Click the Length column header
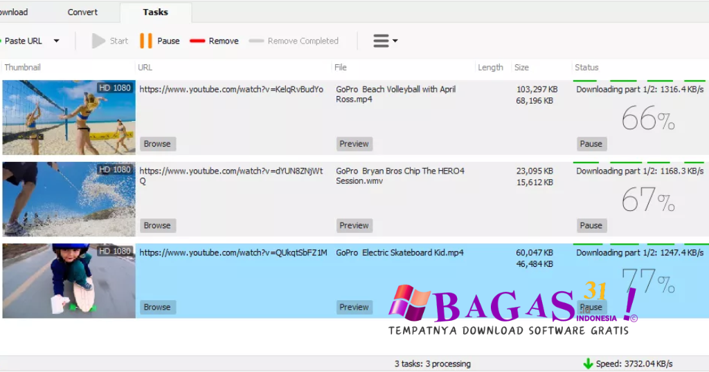The width and height of the screenshot is (709, 372). 490,67
